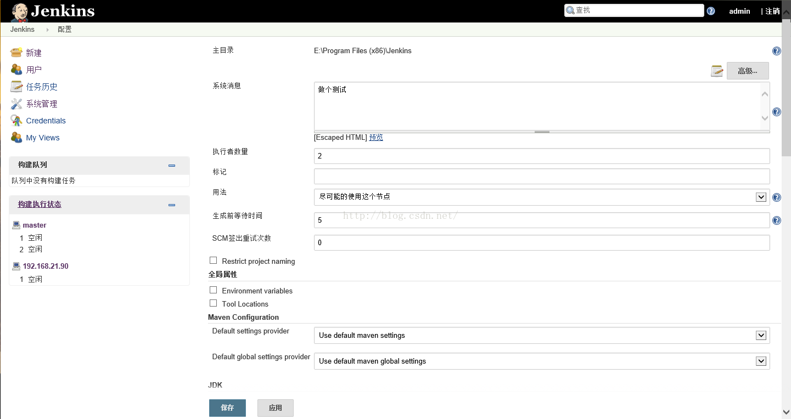The width and height of the screenshot is (791, 419).
Task: Click 构建执行状态 header link
Action: pos(40,204)
